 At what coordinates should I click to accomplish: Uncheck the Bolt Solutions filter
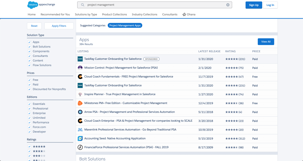point(29,47)
